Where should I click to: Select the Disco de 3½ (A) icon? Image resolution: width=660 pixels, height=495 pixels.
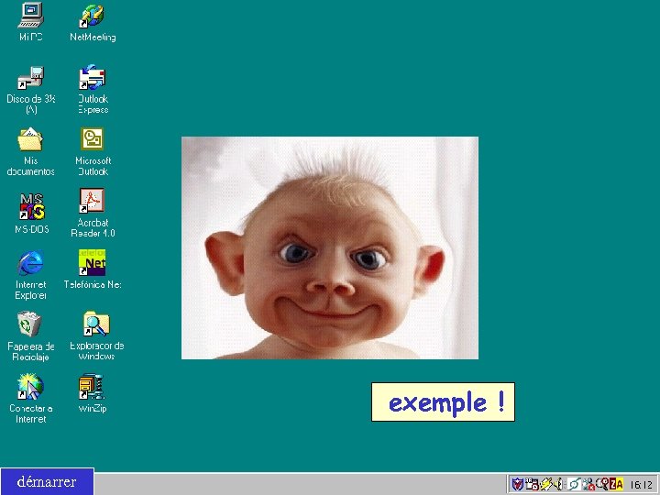[x=31, y=90]
